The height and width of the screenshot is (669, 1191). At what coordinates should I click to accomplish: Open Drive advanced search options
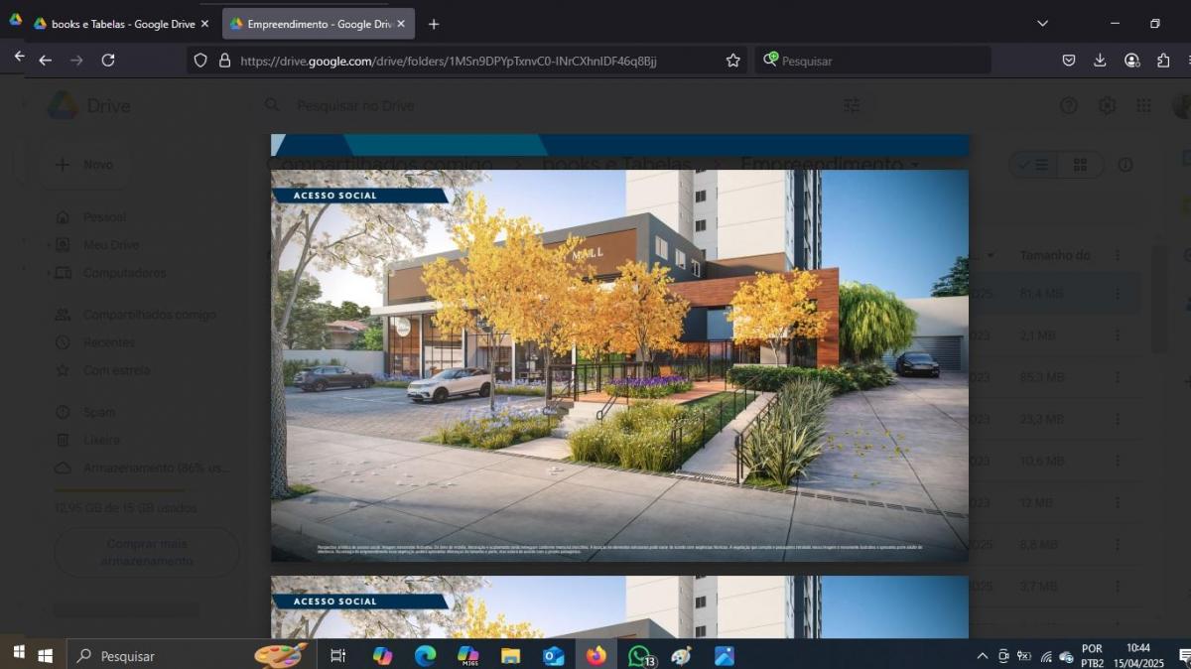pos(852,105)
